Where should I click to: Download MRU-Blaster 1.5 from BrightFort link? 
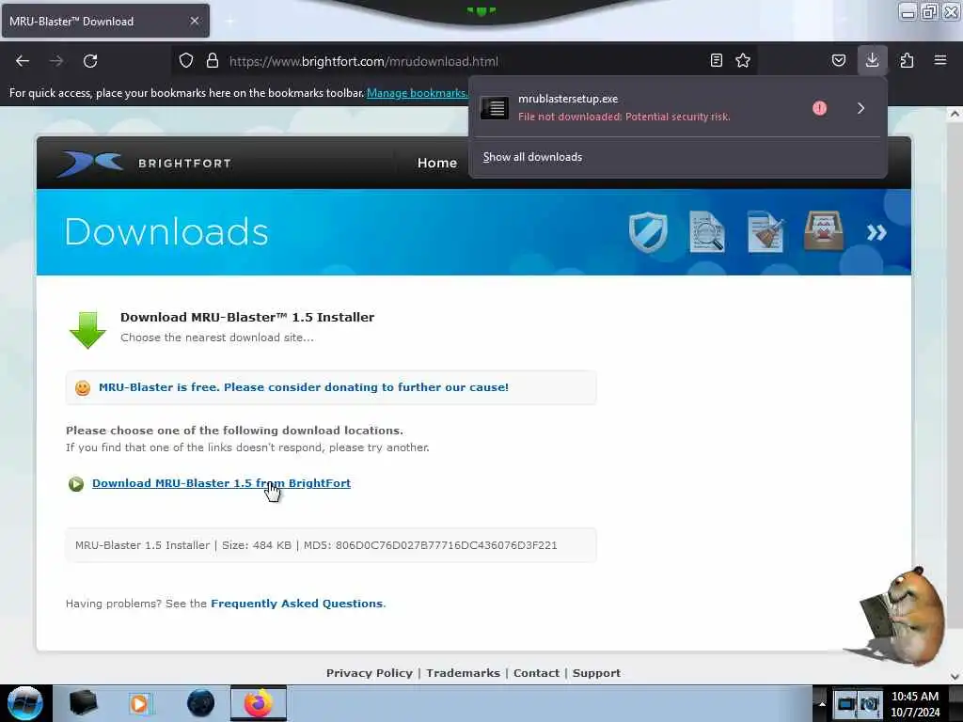pos(221,483)
